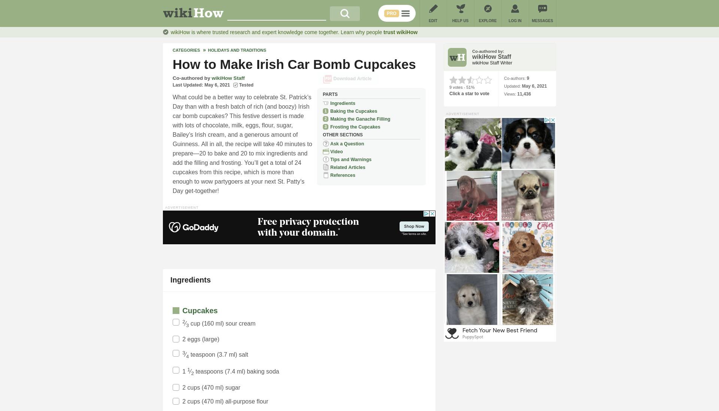Rate the article with fifth star

488,80
